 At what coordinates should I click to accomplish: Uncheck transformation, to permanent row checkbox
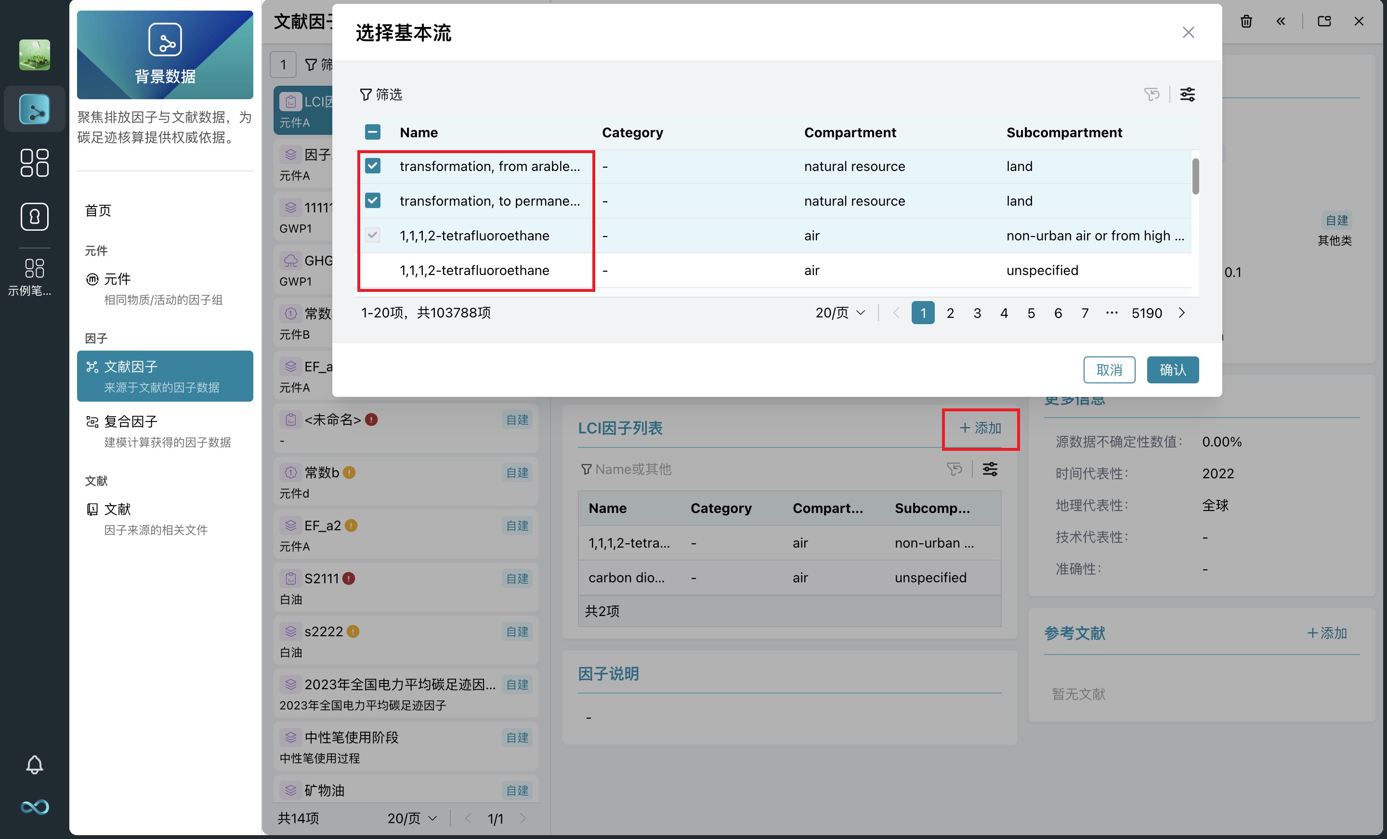coord(373,200)
